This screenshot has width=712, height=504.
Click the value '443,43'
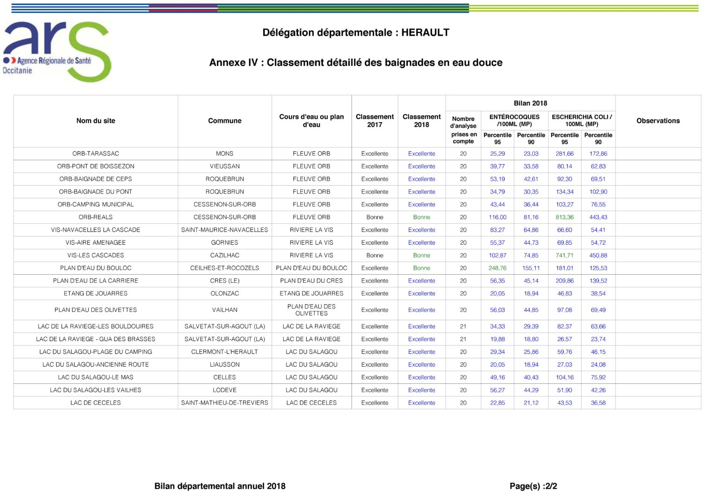coord(598,217)
